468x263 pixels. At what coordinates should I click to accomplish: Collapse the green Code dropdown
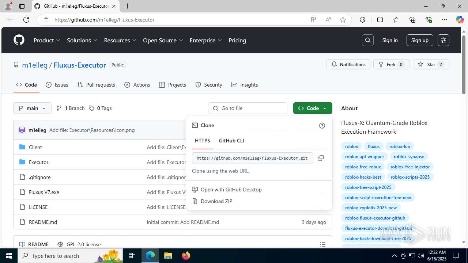pyautogui.click(x=313, y=108)
